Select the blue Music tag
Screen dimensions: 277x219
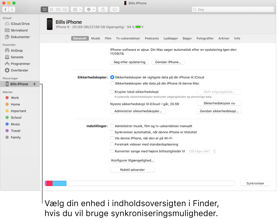(7, 124)
